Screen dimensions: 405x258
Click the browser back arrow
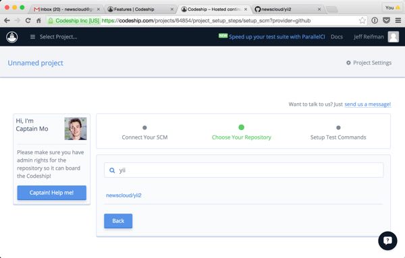(7, 20)
